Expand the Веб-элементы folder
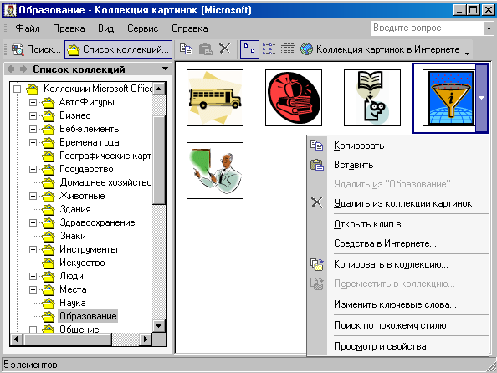The width and height of the screenshot is (497, 373). 33,129
